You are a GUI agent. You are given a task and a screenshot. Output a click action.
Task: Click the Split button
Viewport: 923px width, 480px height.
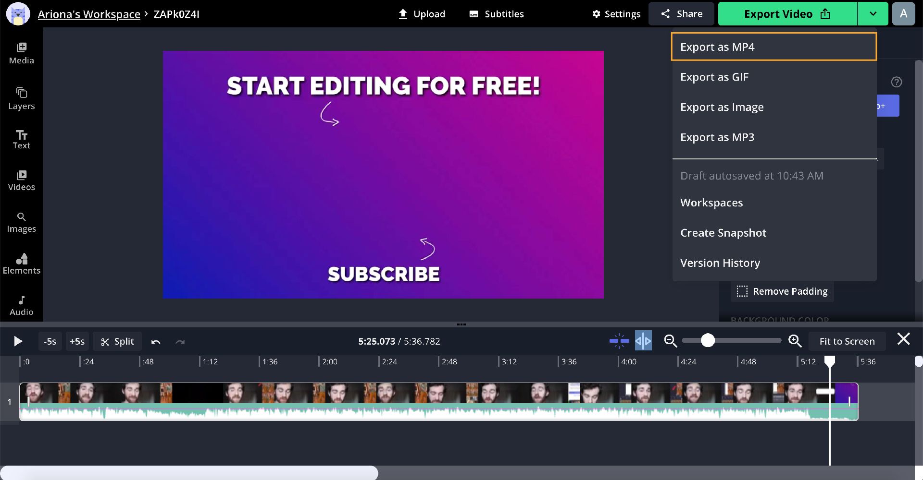117,341
